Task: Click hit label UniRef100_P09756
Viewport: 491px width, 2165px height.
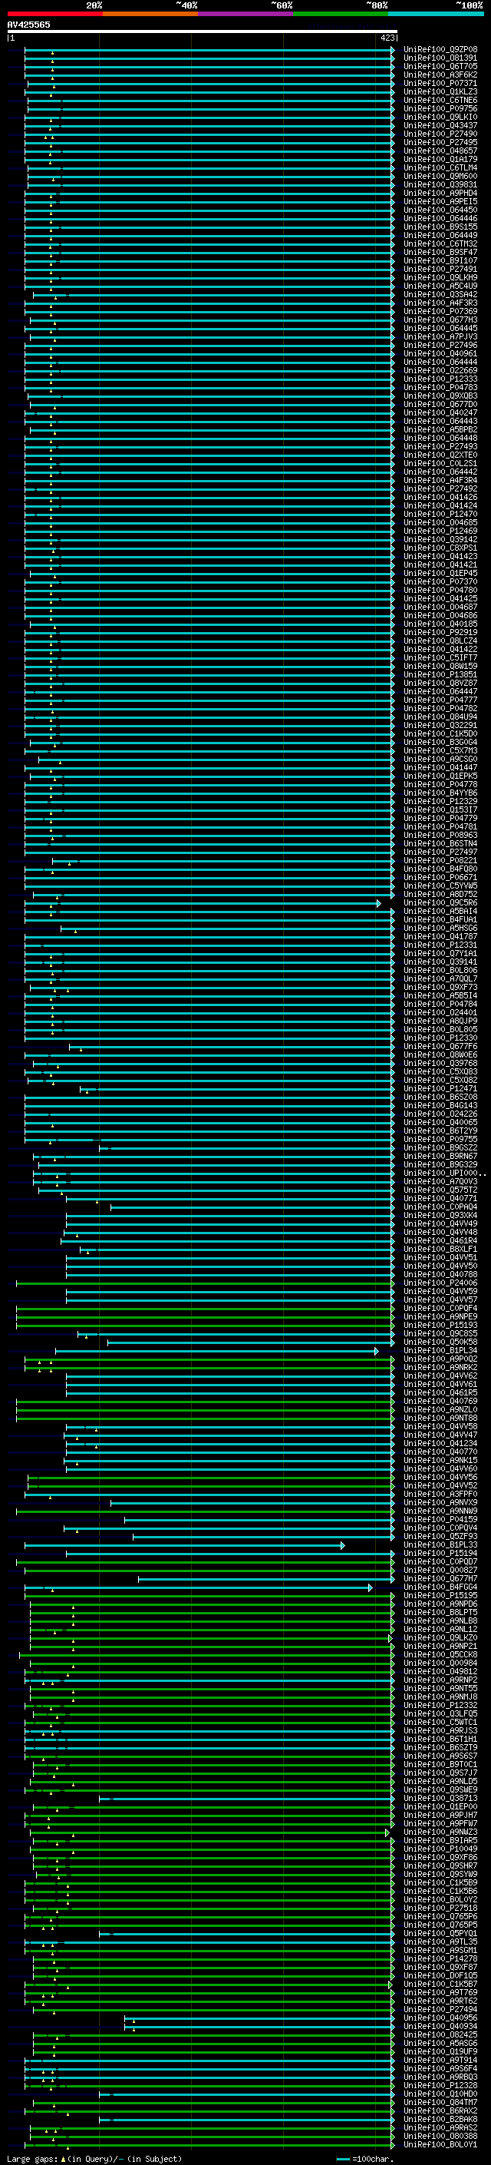Action: (x=440, y=108)
